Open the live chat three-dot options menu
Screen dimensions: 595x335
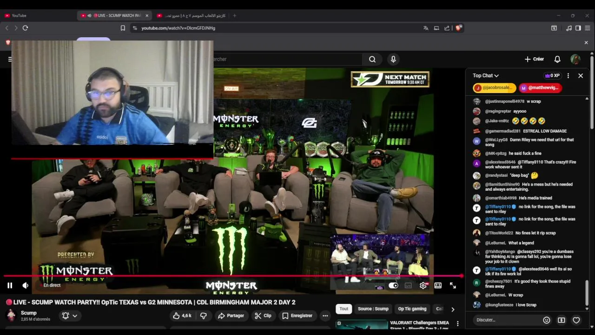click(x=568, y=75)
